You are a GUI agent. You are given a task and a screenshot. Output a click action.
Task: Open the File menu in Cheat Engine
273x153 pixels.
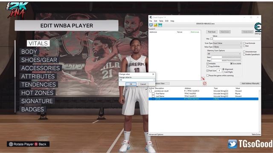tap(151, 21)
